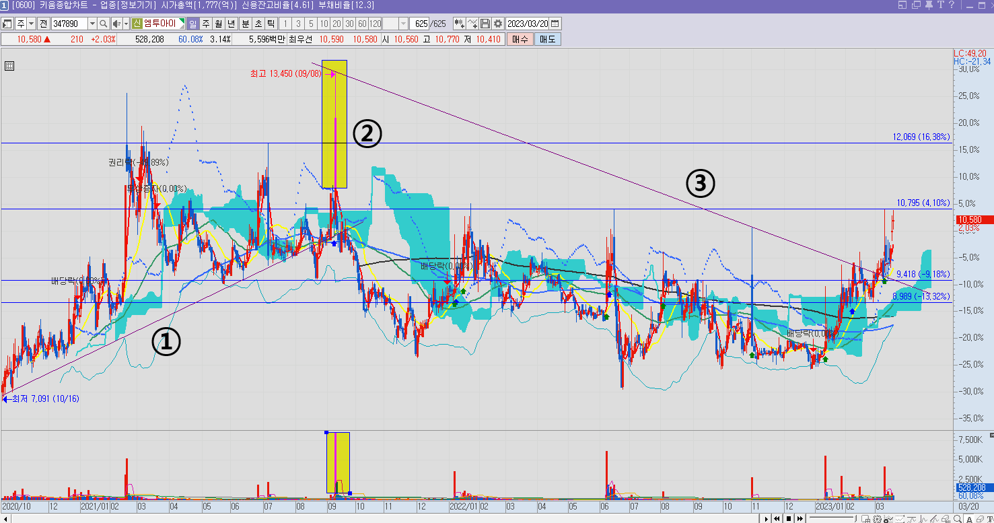Click the stock code input 347890
The height and width of the screenshot is (523, 994).
[x=69, y=24]
